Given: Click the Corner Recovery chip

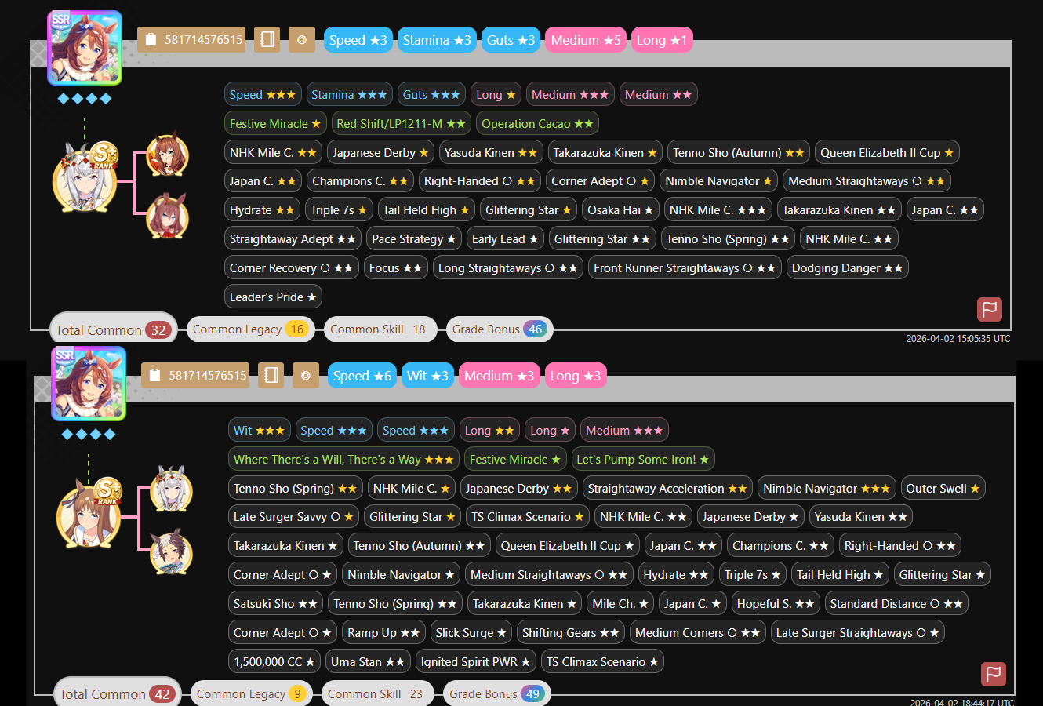Looking at the screenshot, I should coord(292,267).
